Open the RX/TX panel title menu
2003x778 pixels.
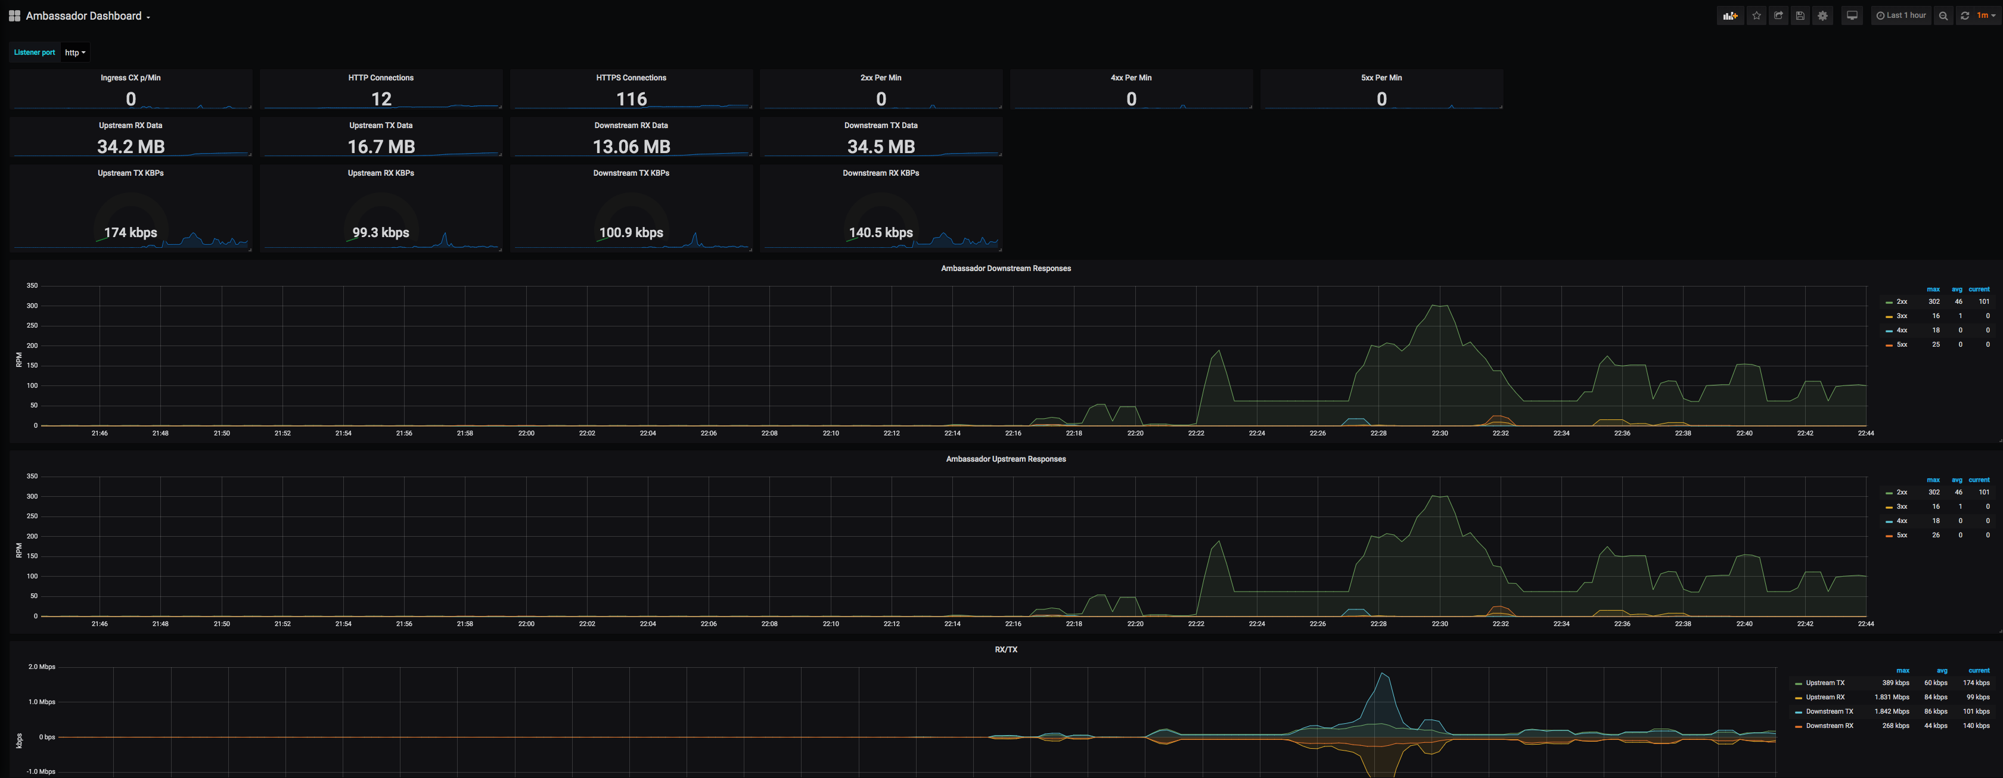(1005, 650)
